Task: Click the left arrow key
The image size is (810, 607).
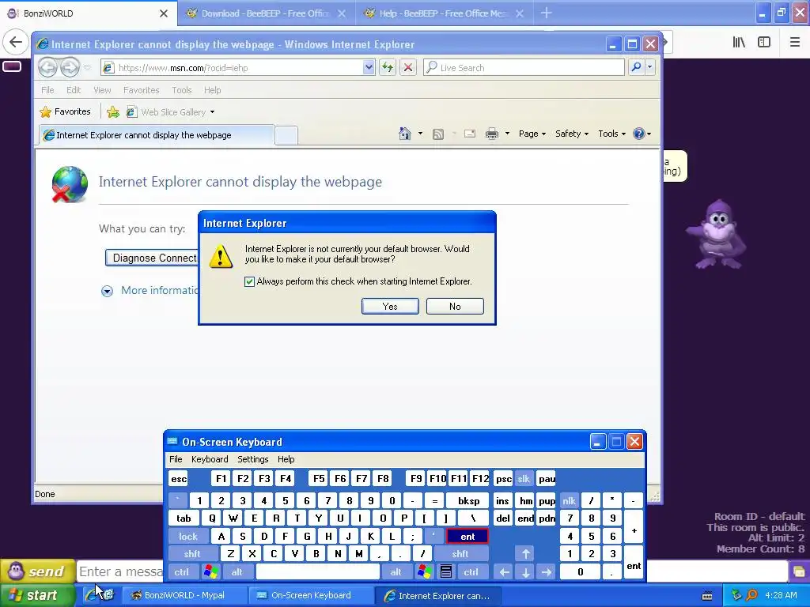Action: pos(504,572)
